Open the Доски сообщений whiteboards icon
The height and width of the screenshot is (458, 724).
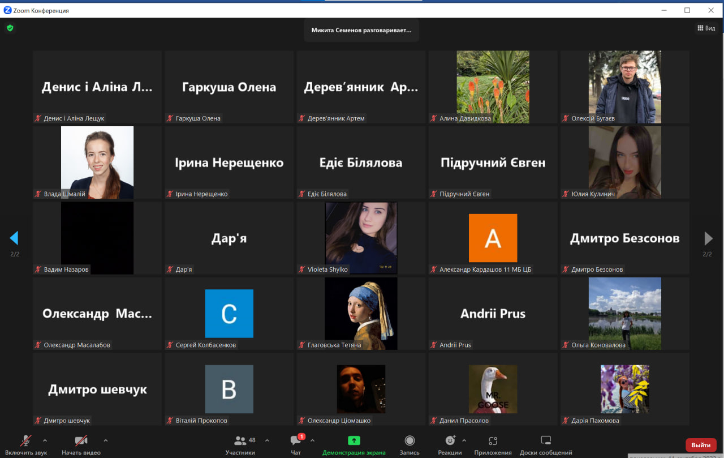click(546, 441)
